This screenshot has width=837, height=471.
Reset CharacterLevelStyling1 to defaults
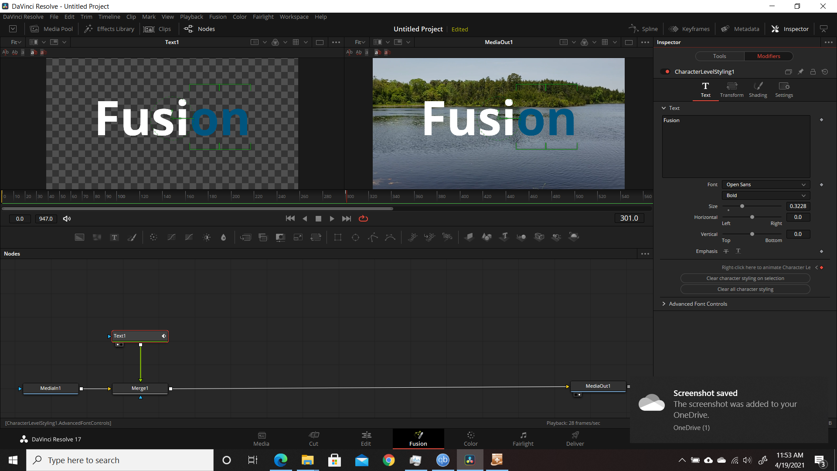pyautogui.click(x=825, y=72)
